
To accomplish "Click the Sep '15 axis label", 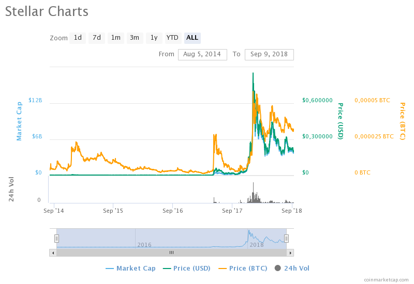I will coord(113,211).
